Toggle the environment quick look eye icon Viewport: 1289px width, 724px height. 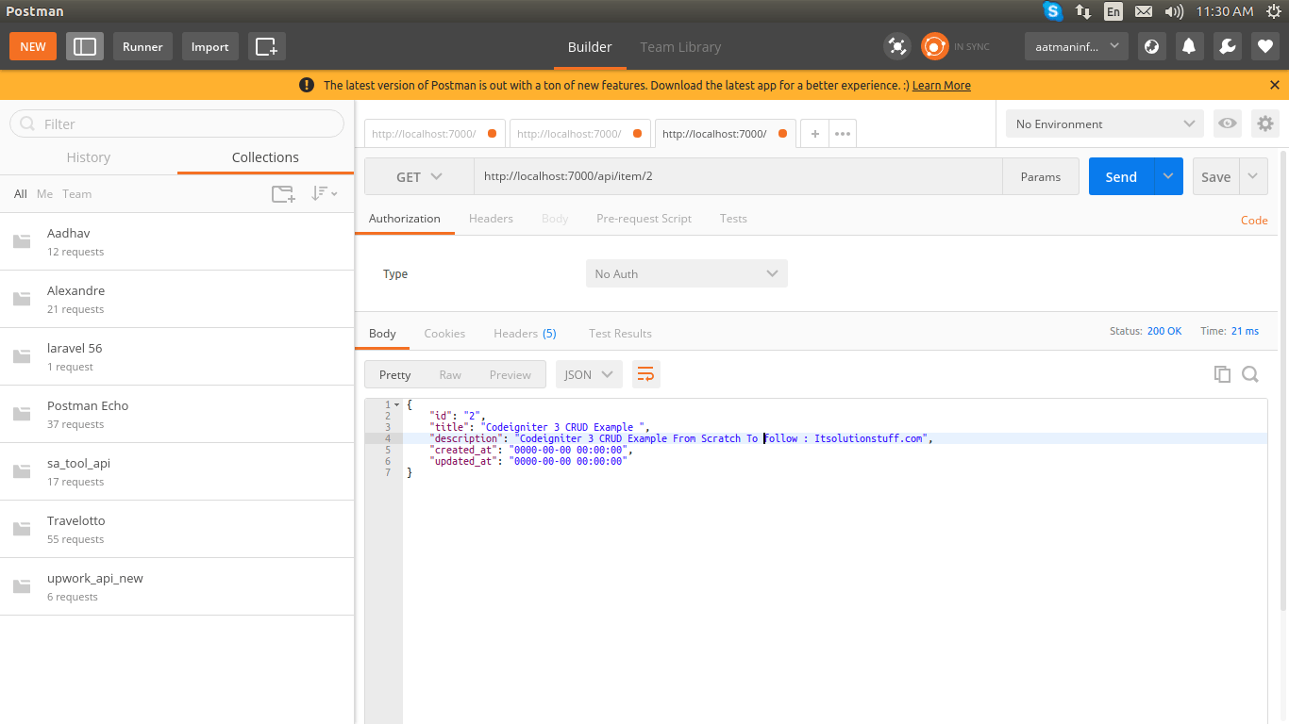pos(1227,123)
